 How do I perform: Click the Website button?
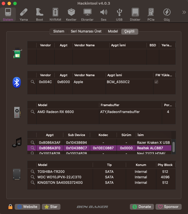pos(27,207)
